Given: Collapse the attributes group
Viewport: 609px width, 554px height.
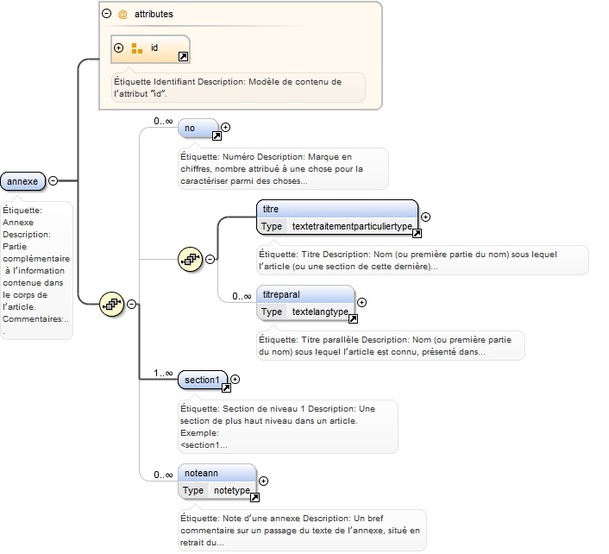Looking at the screenshot, I should pyautogui.click(x=106, y=14).
